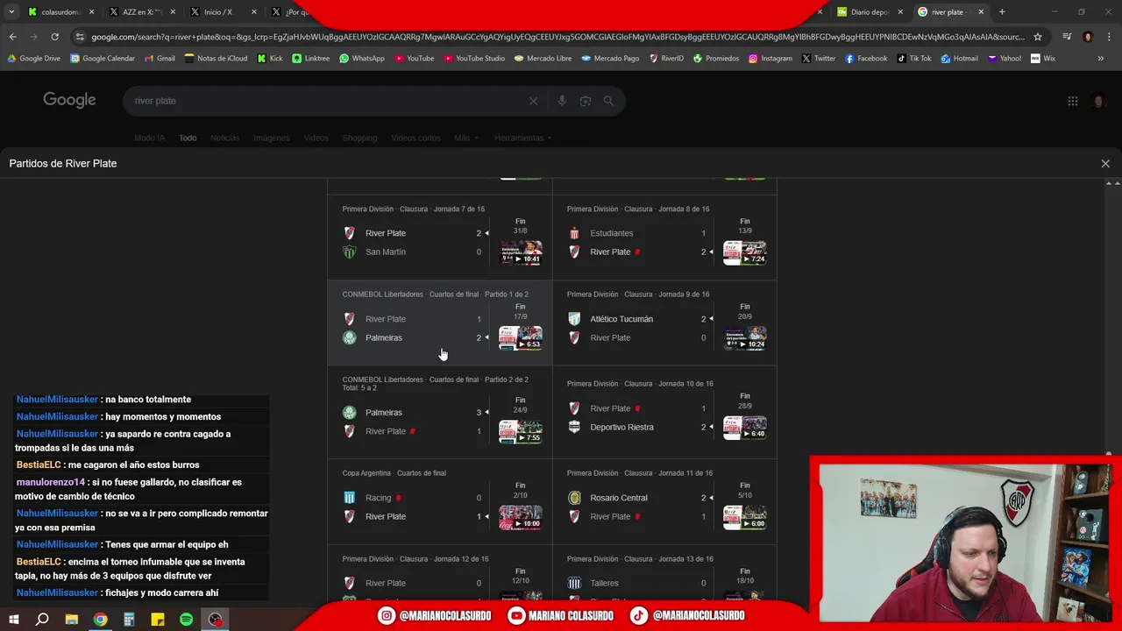
Task: Open the Calculator from the taskbar
Action: 129,620
